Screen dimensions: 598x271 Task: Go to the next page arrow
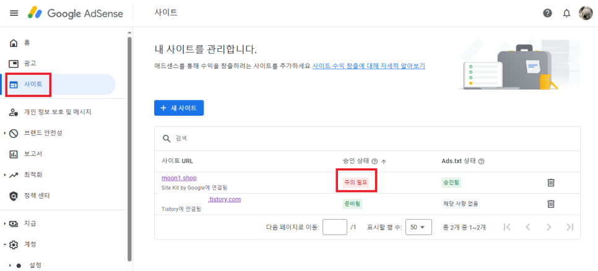click(549, 227)
